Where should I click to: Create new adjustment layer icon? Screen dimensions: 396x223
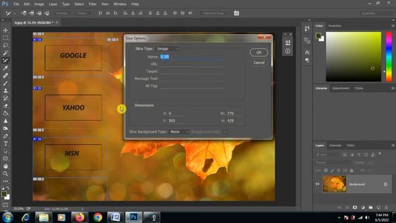click(363, 208)
